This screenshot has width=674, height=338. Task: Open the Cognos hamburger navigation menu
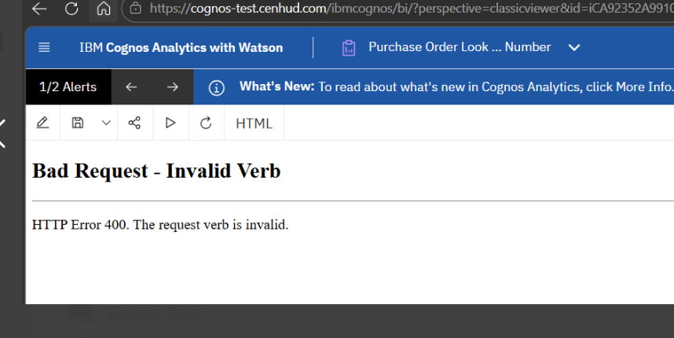pos(44,47)
